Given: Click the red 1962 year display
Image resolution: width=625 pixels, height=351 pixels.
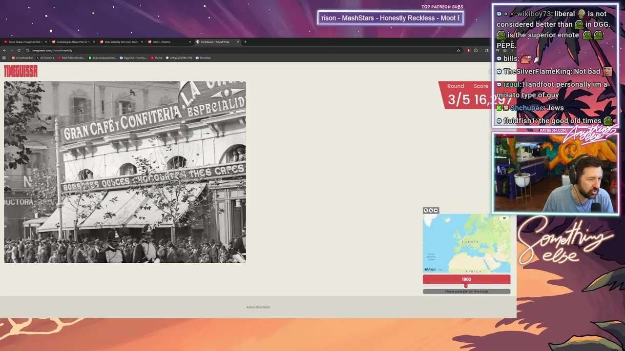Looking at the screenshot, I should pyautogui.click(x=466, y=279).
